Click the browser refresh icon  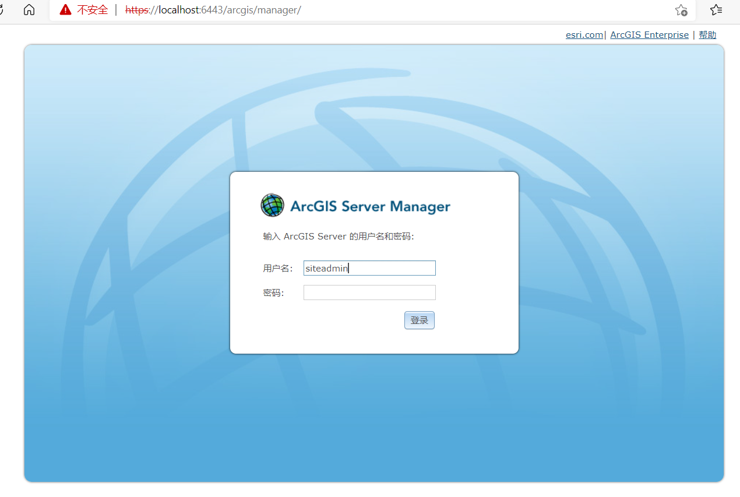pos(2,10)
